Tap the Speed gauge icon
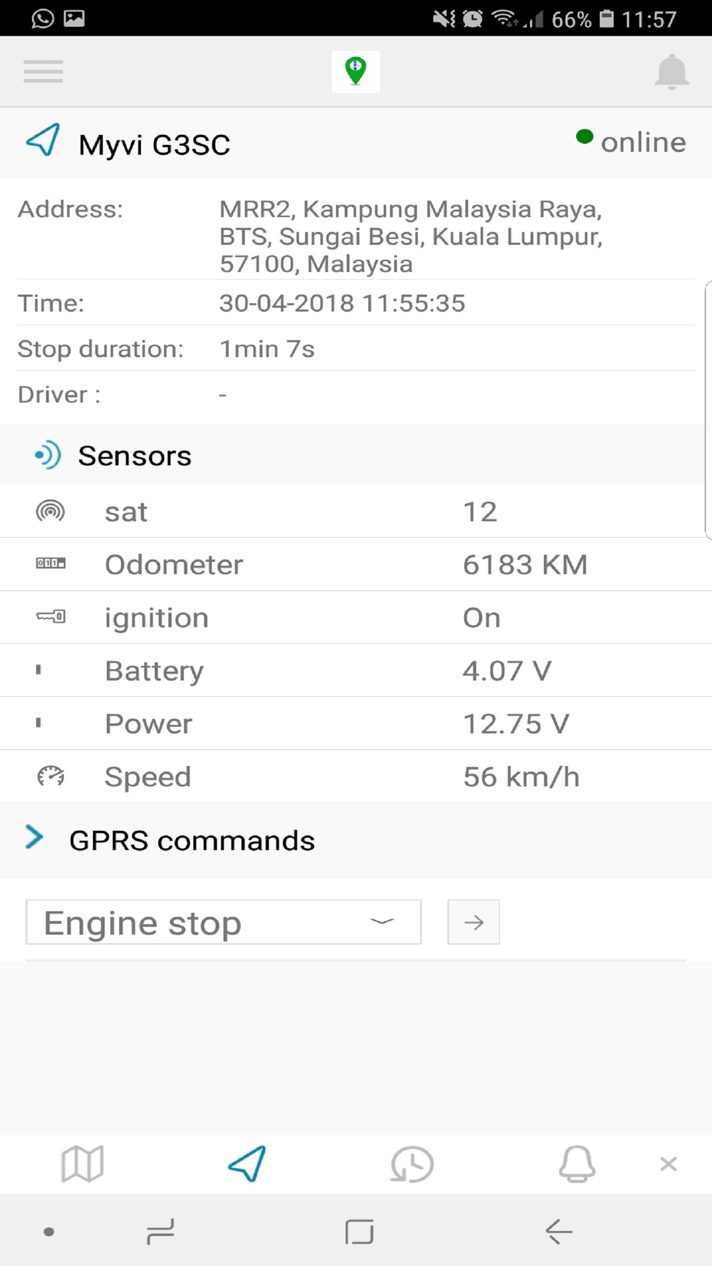 pyautogui.click(x=50, y=776)
